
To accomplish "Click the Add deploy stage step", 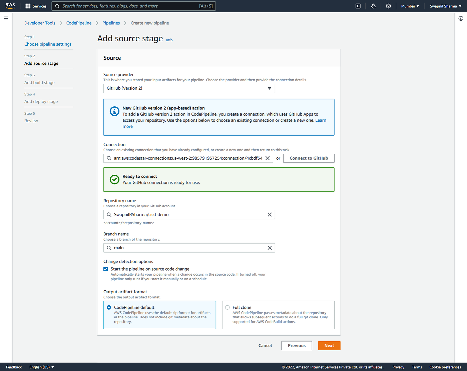I will tap(41, 102).
